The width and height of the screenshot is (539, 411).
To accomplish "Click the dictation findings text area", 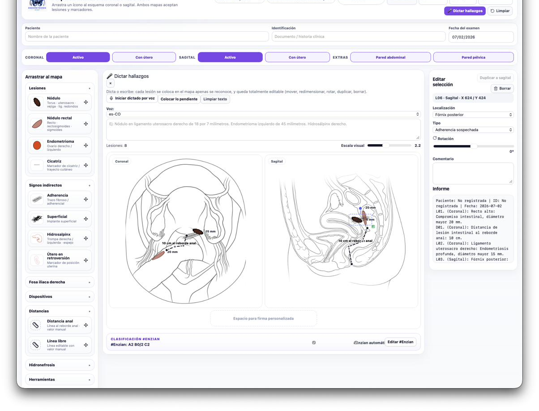I will coord(263,129).
